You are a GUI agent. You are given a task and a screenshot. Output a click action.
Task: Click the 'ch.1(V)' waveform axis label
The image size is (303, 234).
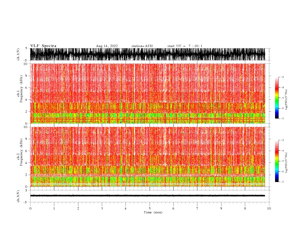[x=18, y=54]
